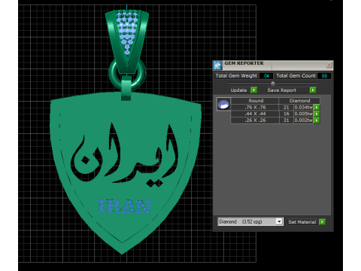Image resolution: width=361 pixels, height=271 pixels.
Task: Select the blue IRAN gem lettering
Action: coord(125,206)
